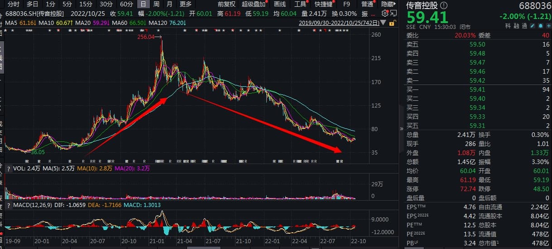Click the F9 button in toolbar
Image resolution: width=552 pixels, height=249 pixels.
(347, 4)
